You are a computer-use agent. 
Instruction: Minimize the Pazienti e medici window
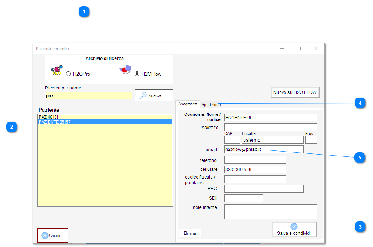click(x=282, y=49)
